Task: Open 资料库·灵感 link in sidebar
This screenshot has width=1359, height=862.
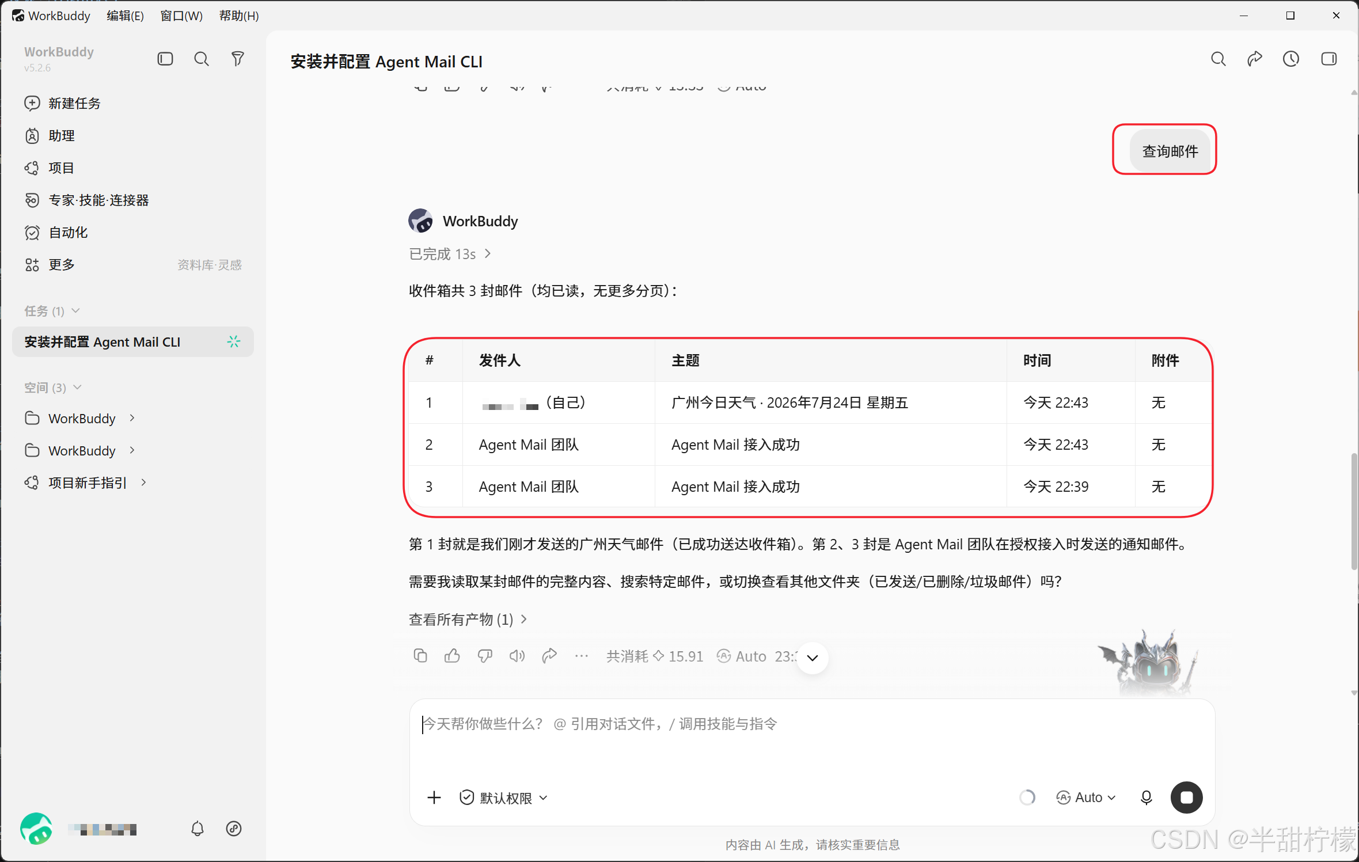Action: (x=210, y=265)
